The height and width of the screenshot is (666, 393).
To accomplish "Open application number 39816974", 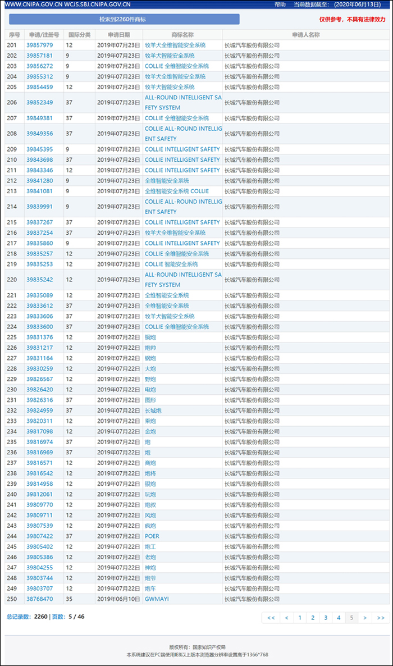I will 39,442.
